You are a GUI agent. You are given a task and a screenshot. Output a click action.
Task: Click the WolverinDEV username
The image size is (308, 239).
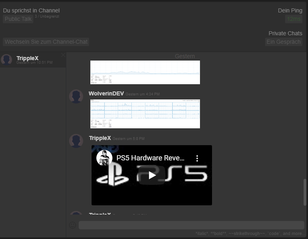[106, 93]
